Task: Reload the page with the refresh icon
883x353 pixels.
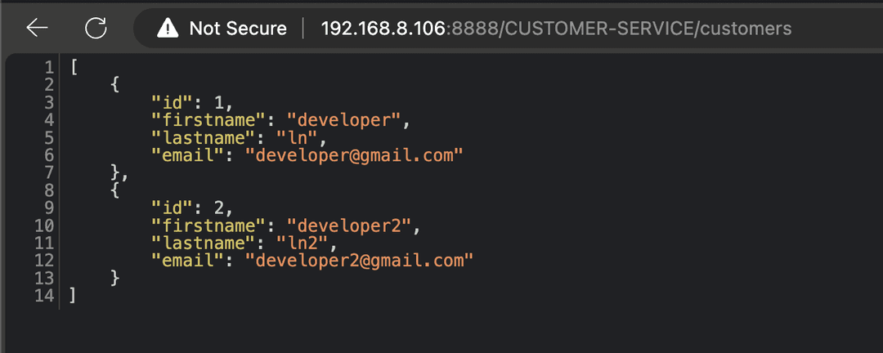Action: click(x=96, y=29)
